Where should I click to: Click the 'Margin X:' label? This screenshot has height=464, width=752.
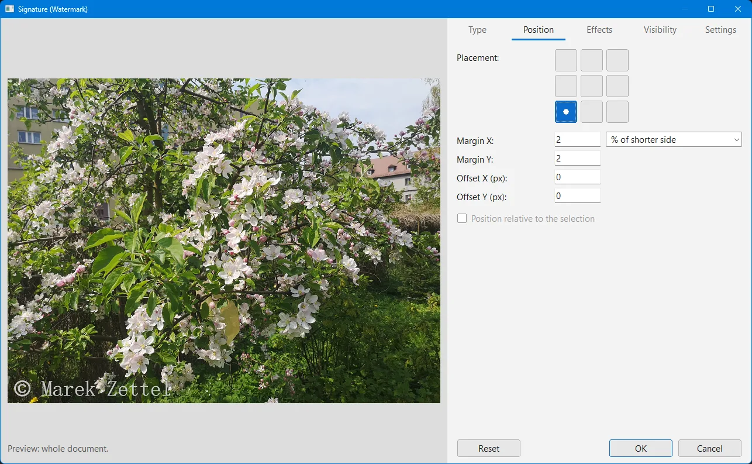click(475, 141)
